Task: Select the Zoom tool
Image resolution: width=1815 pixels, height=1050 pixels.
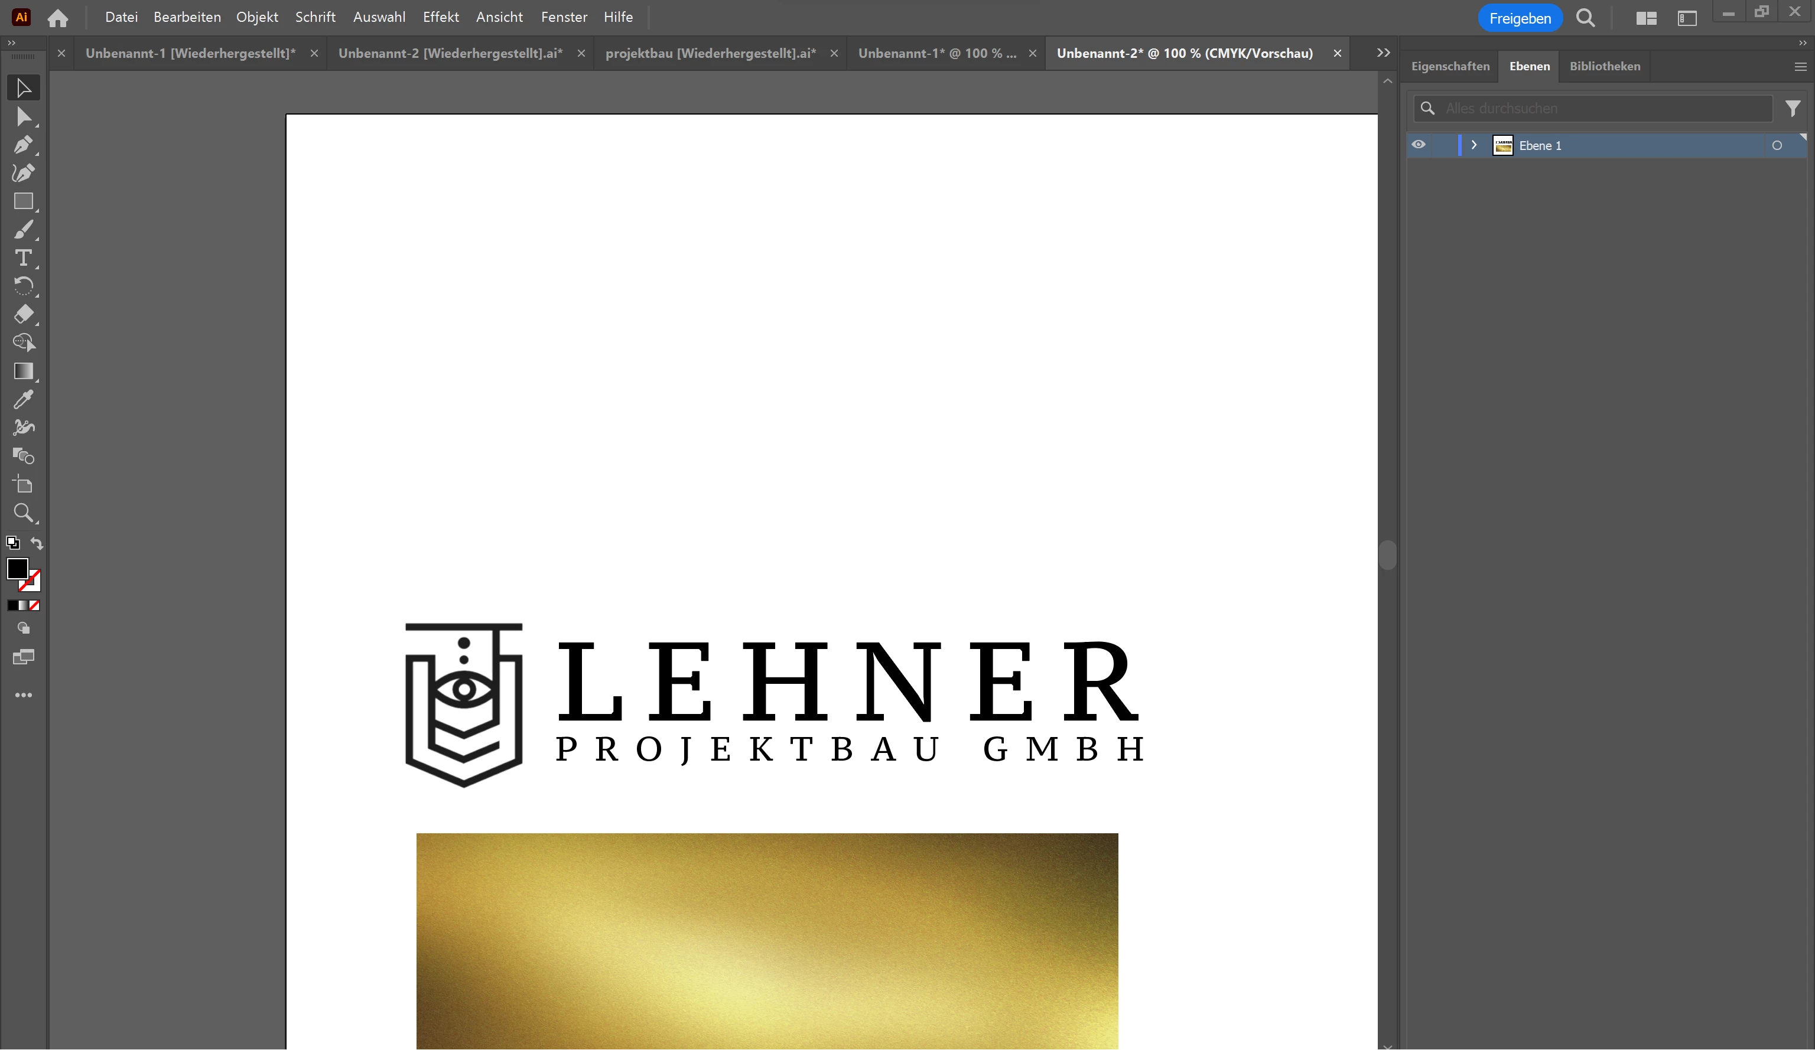Action: pos(23,513)
